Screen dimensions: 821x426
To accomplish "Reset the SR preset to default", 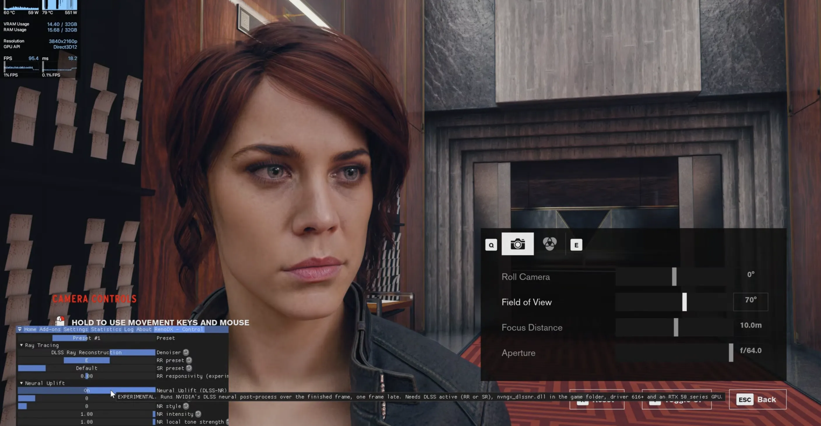I will pos(189,368).
